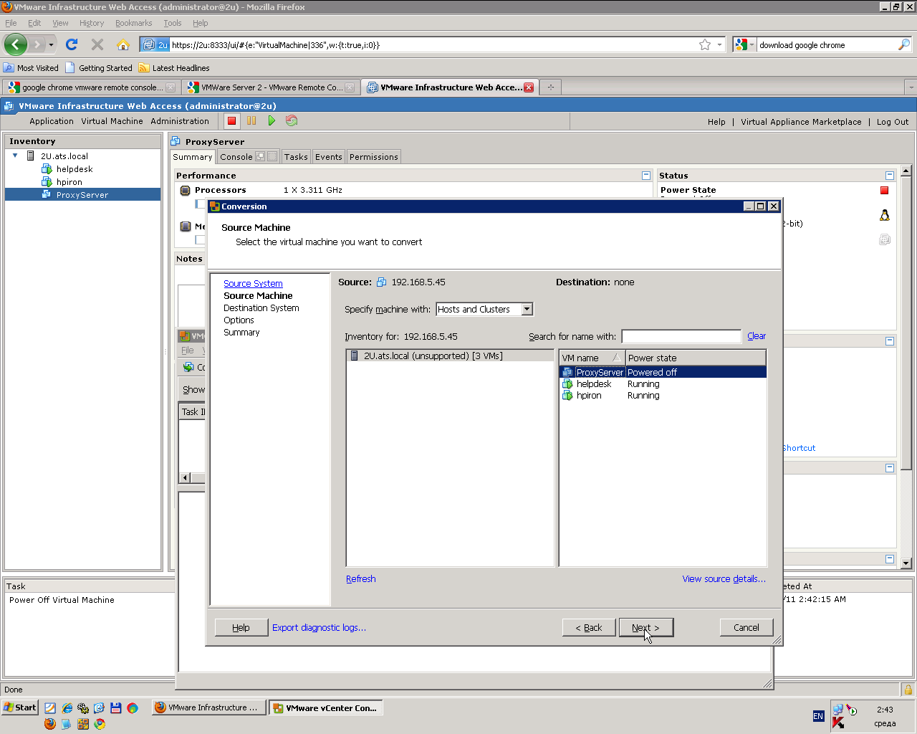Viewport: 917px width, 734px height.
Task: Collapse the 2U.ats.local inventory tree node
Action: (x=15, y=156)
